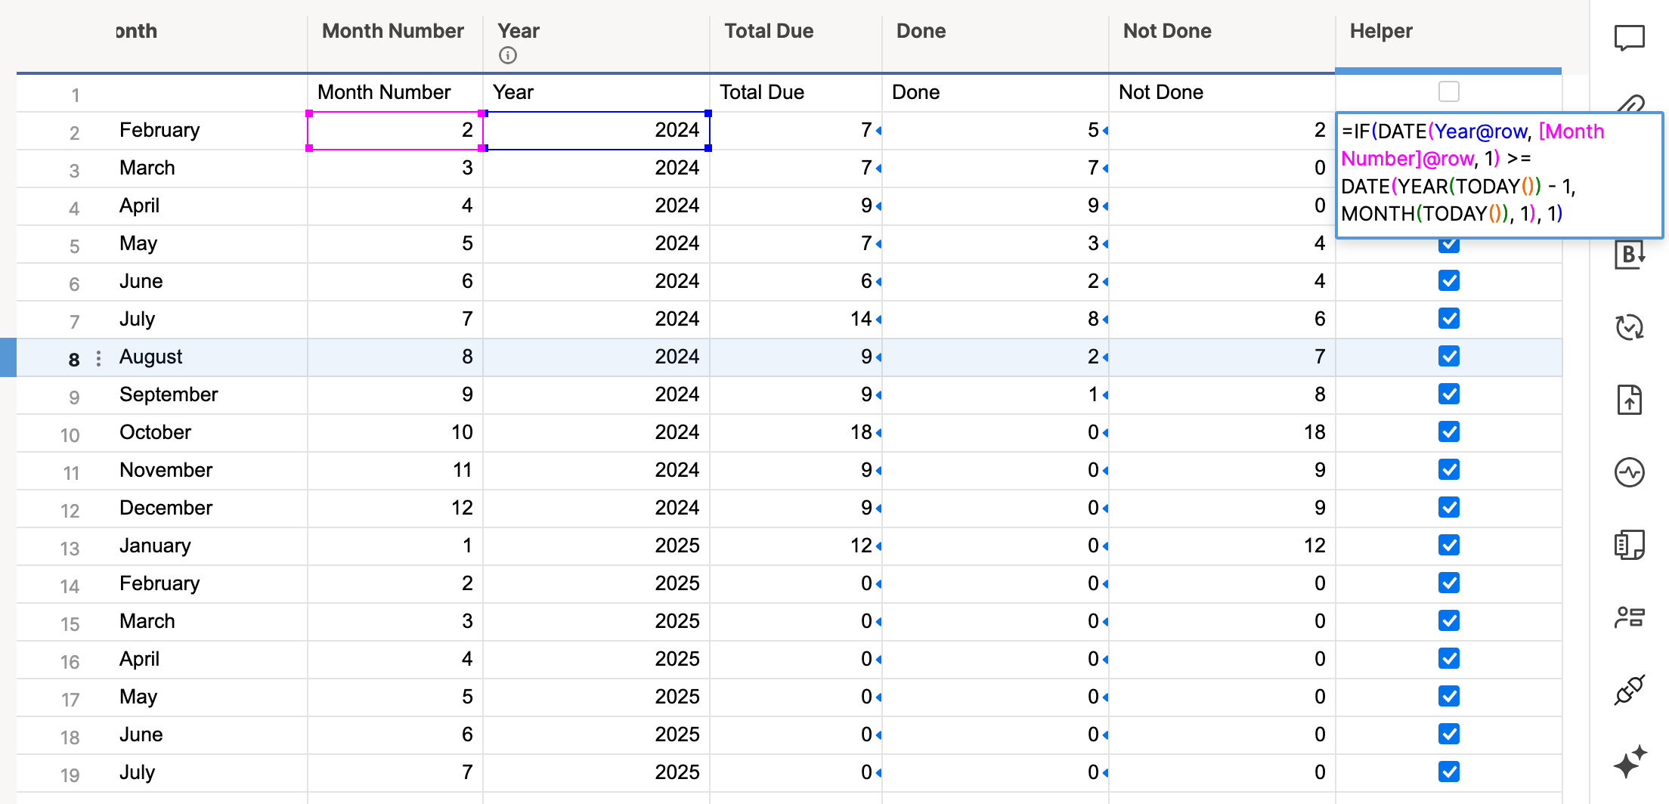This screenshot has height=804, width=1669.
Task: Toggle the Helper checkbox in row 1
Action: [1449, 91]
